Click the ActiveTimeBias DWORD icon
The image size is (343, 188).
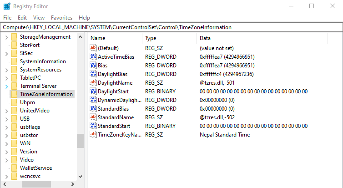[93, 57]
